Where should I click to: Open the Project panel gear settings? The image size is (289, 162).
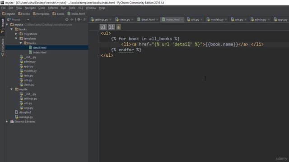(79, 19)
